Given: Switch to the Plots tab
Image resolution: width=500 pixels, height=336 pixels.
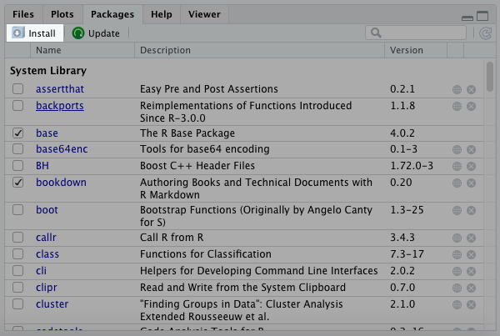Looking at the screenshot, I should click(x=62, y=14).
